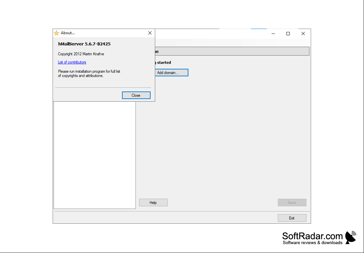
Task: Click the 'started' heading in main window
Action: click(164, 63)
